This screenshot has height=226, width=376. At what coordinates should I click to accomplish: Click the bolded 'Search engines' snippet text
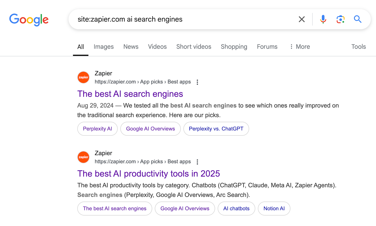tap(100, 195)
